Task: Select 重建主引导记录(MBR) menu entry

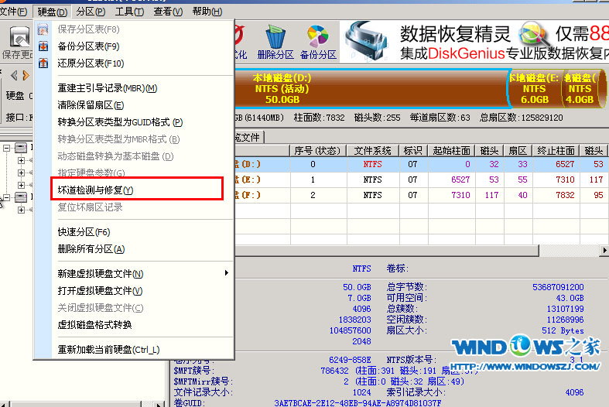Action: (x=108, y=88)
